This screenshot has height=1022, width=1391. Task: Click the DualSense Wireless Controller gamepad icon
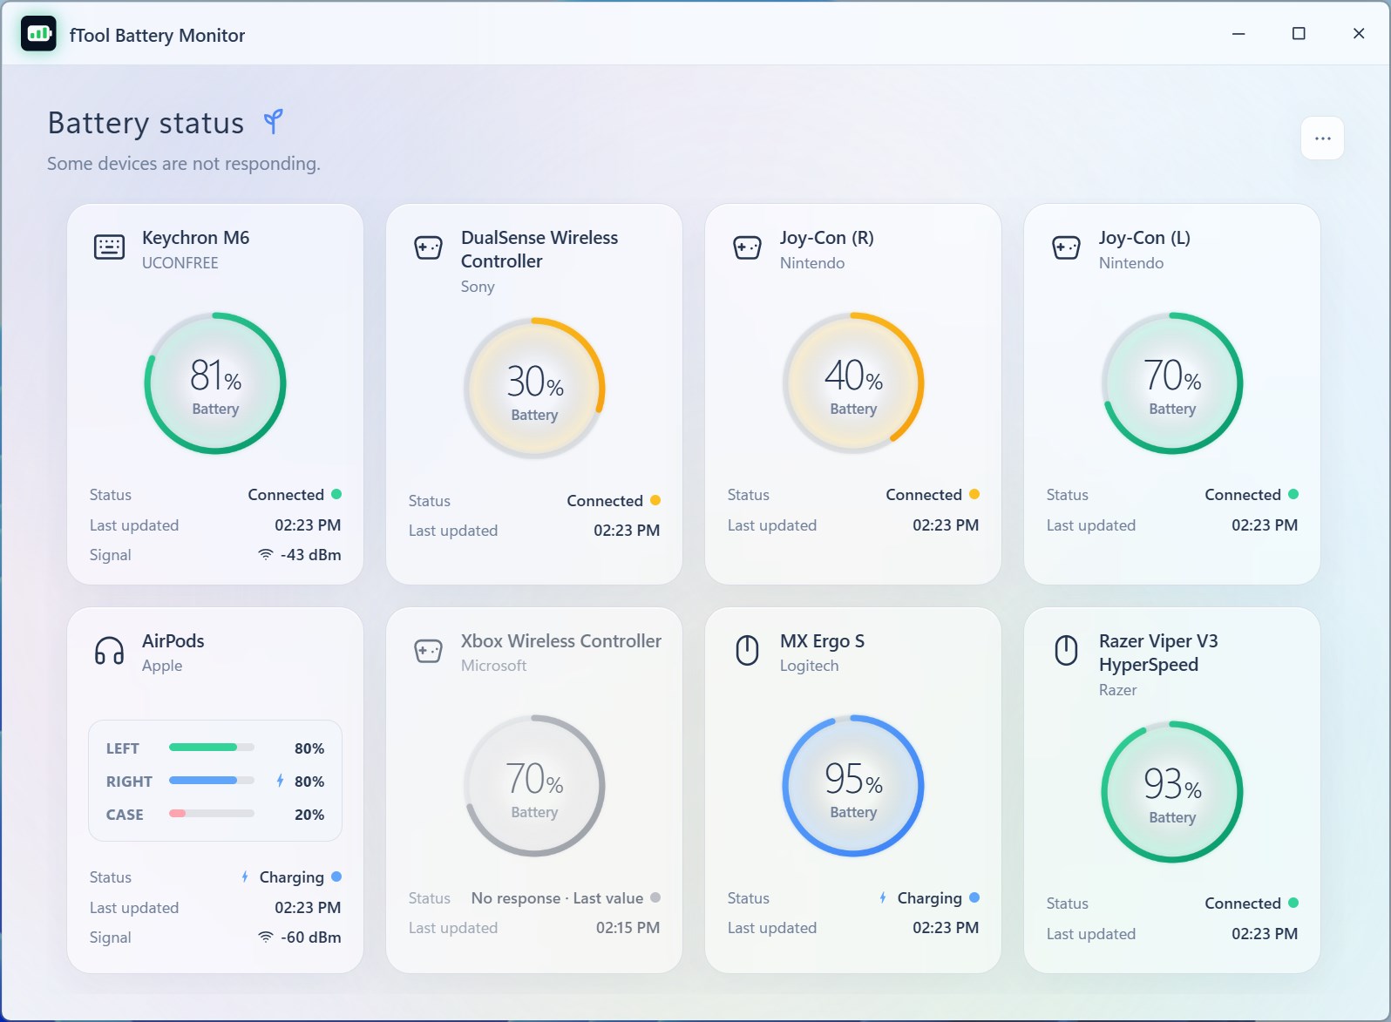coord(428,247)
